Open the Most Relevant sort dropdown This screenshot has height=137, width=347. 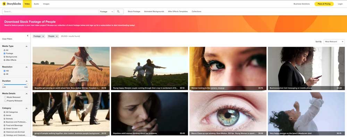334,42
